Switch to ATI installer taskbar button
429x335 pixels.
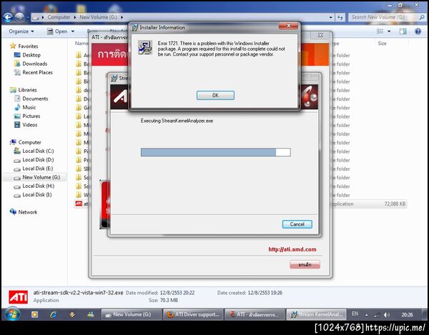(x=255, y=314)
